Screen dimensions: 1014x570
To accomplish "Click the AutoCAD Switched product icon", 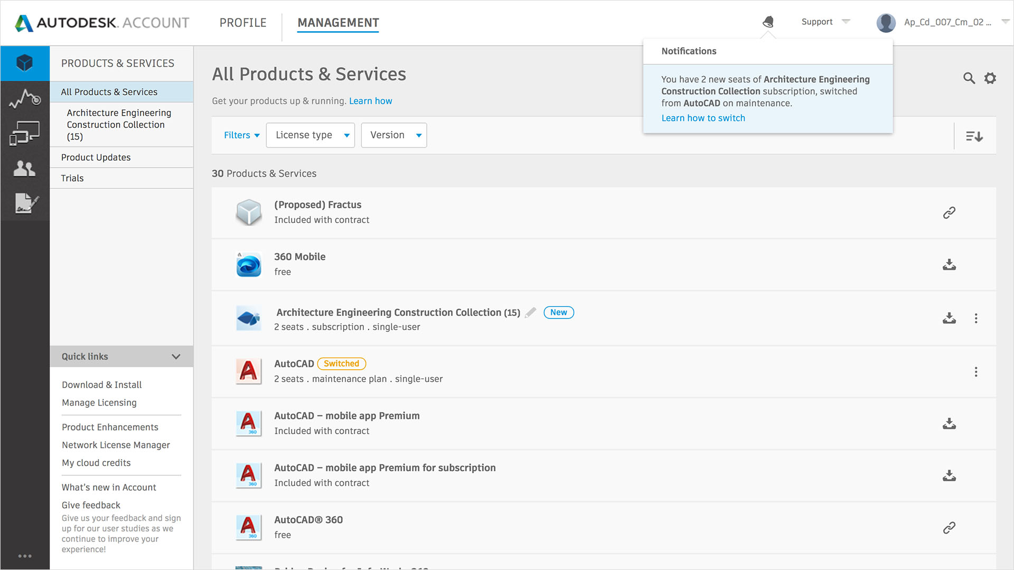I will (249, 371).
